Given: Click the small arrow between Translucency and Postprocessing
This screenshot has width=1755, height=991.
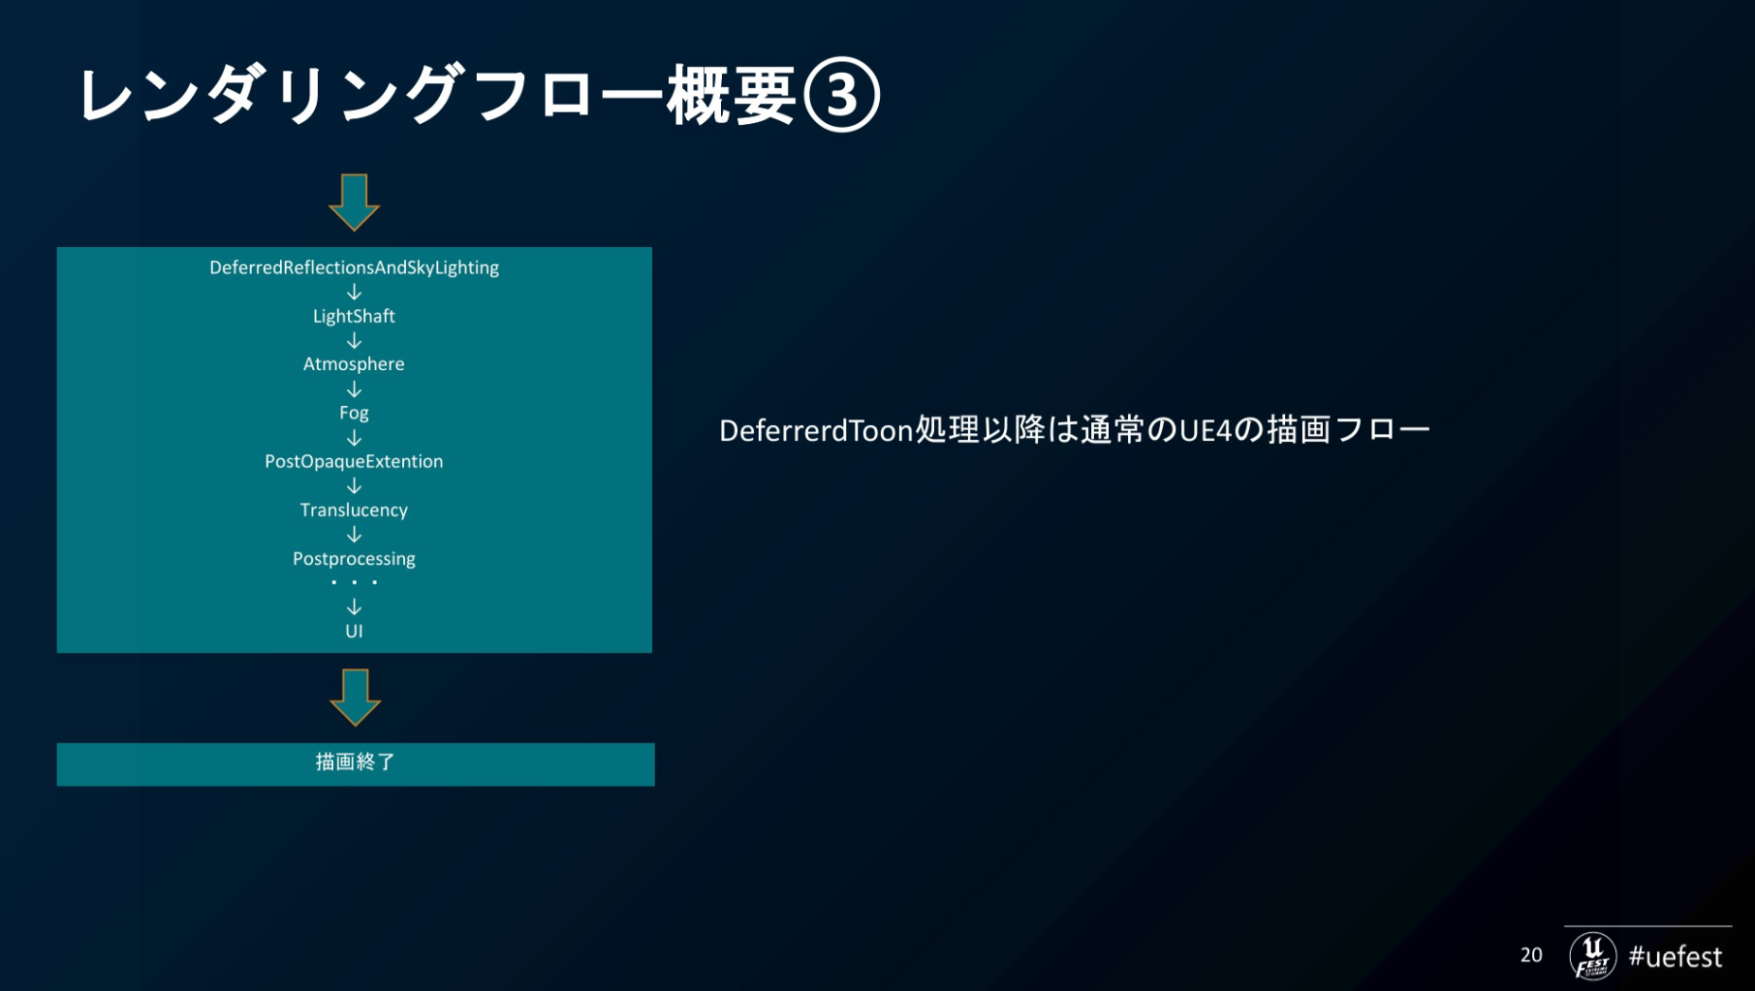Looking at the screenshot, I should (354, 534).
